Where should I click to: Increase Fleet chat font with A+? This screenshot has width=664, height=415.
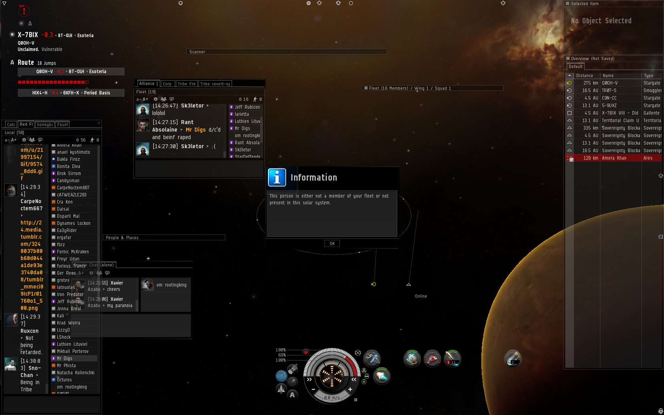coord(145,99)
